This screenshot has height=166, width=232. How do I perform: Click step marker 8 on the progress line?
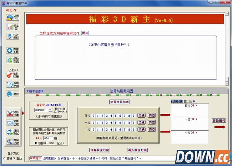[128, 95]
